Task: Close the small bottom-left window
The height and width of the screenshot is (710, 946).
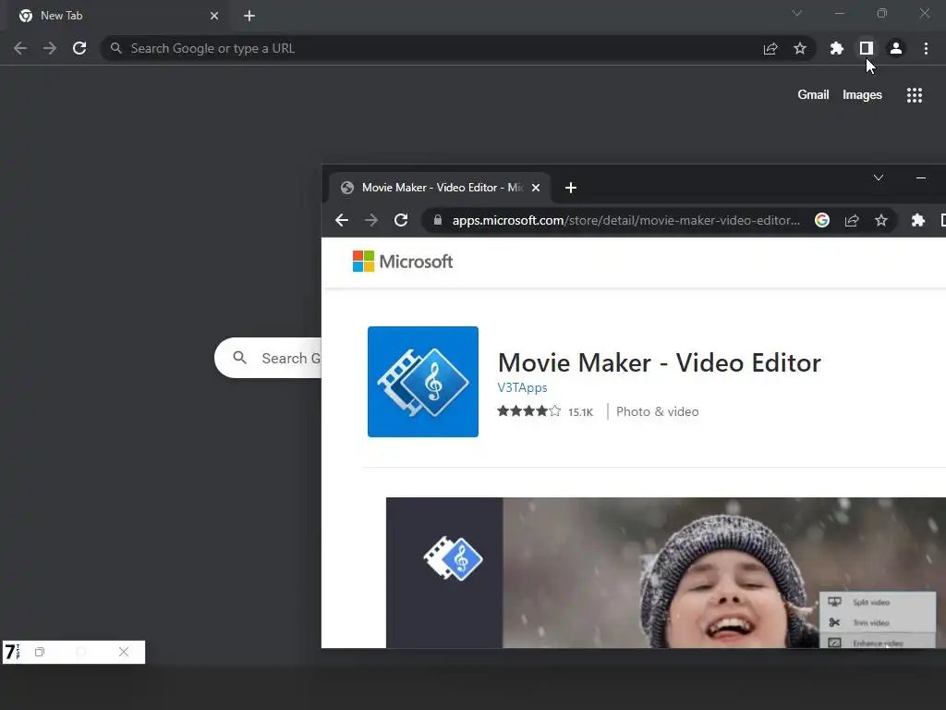Action: coord(124,652)
